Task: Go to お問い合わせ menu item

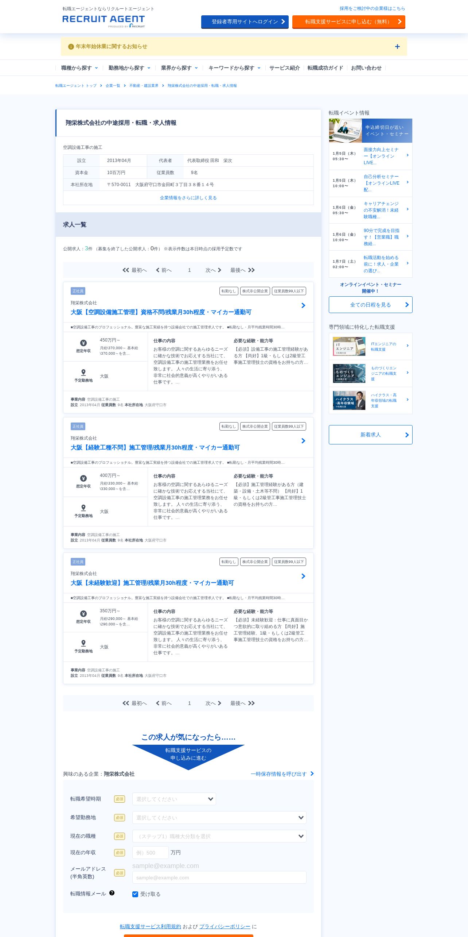Action: pyautogui.click(x=366, y=68)
